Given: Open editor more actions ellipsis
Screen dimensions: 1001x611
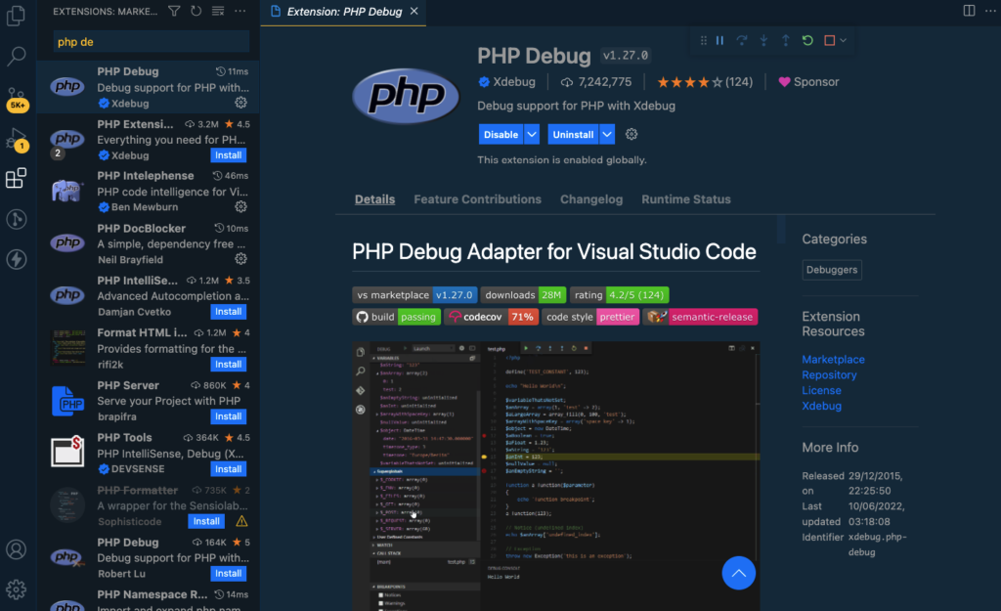Looking at the screenshot, I should pyautogui.click(x=991, y=11).
